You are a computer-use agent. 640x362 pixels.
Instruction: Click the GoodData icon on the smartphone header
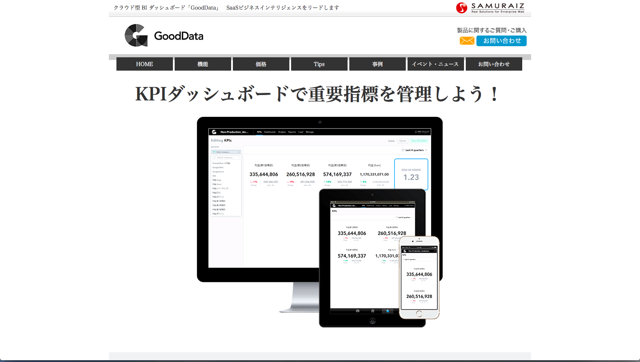(x=404, y=251)
